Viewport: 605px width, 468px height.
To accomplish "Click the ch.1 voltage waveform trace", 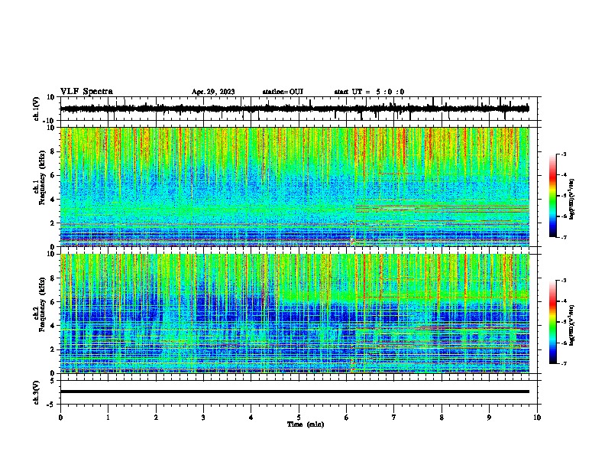I will point(294,109).
